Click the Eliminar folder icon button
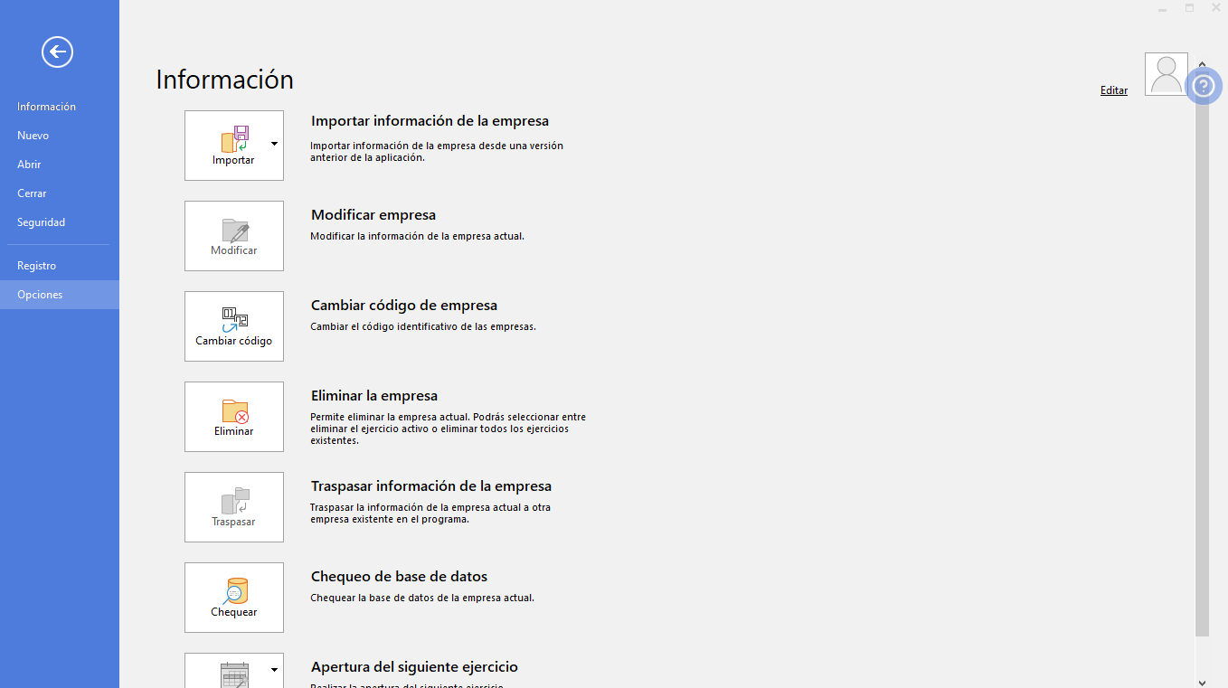Screen dimensions: 1228x688 coord(234,417)
